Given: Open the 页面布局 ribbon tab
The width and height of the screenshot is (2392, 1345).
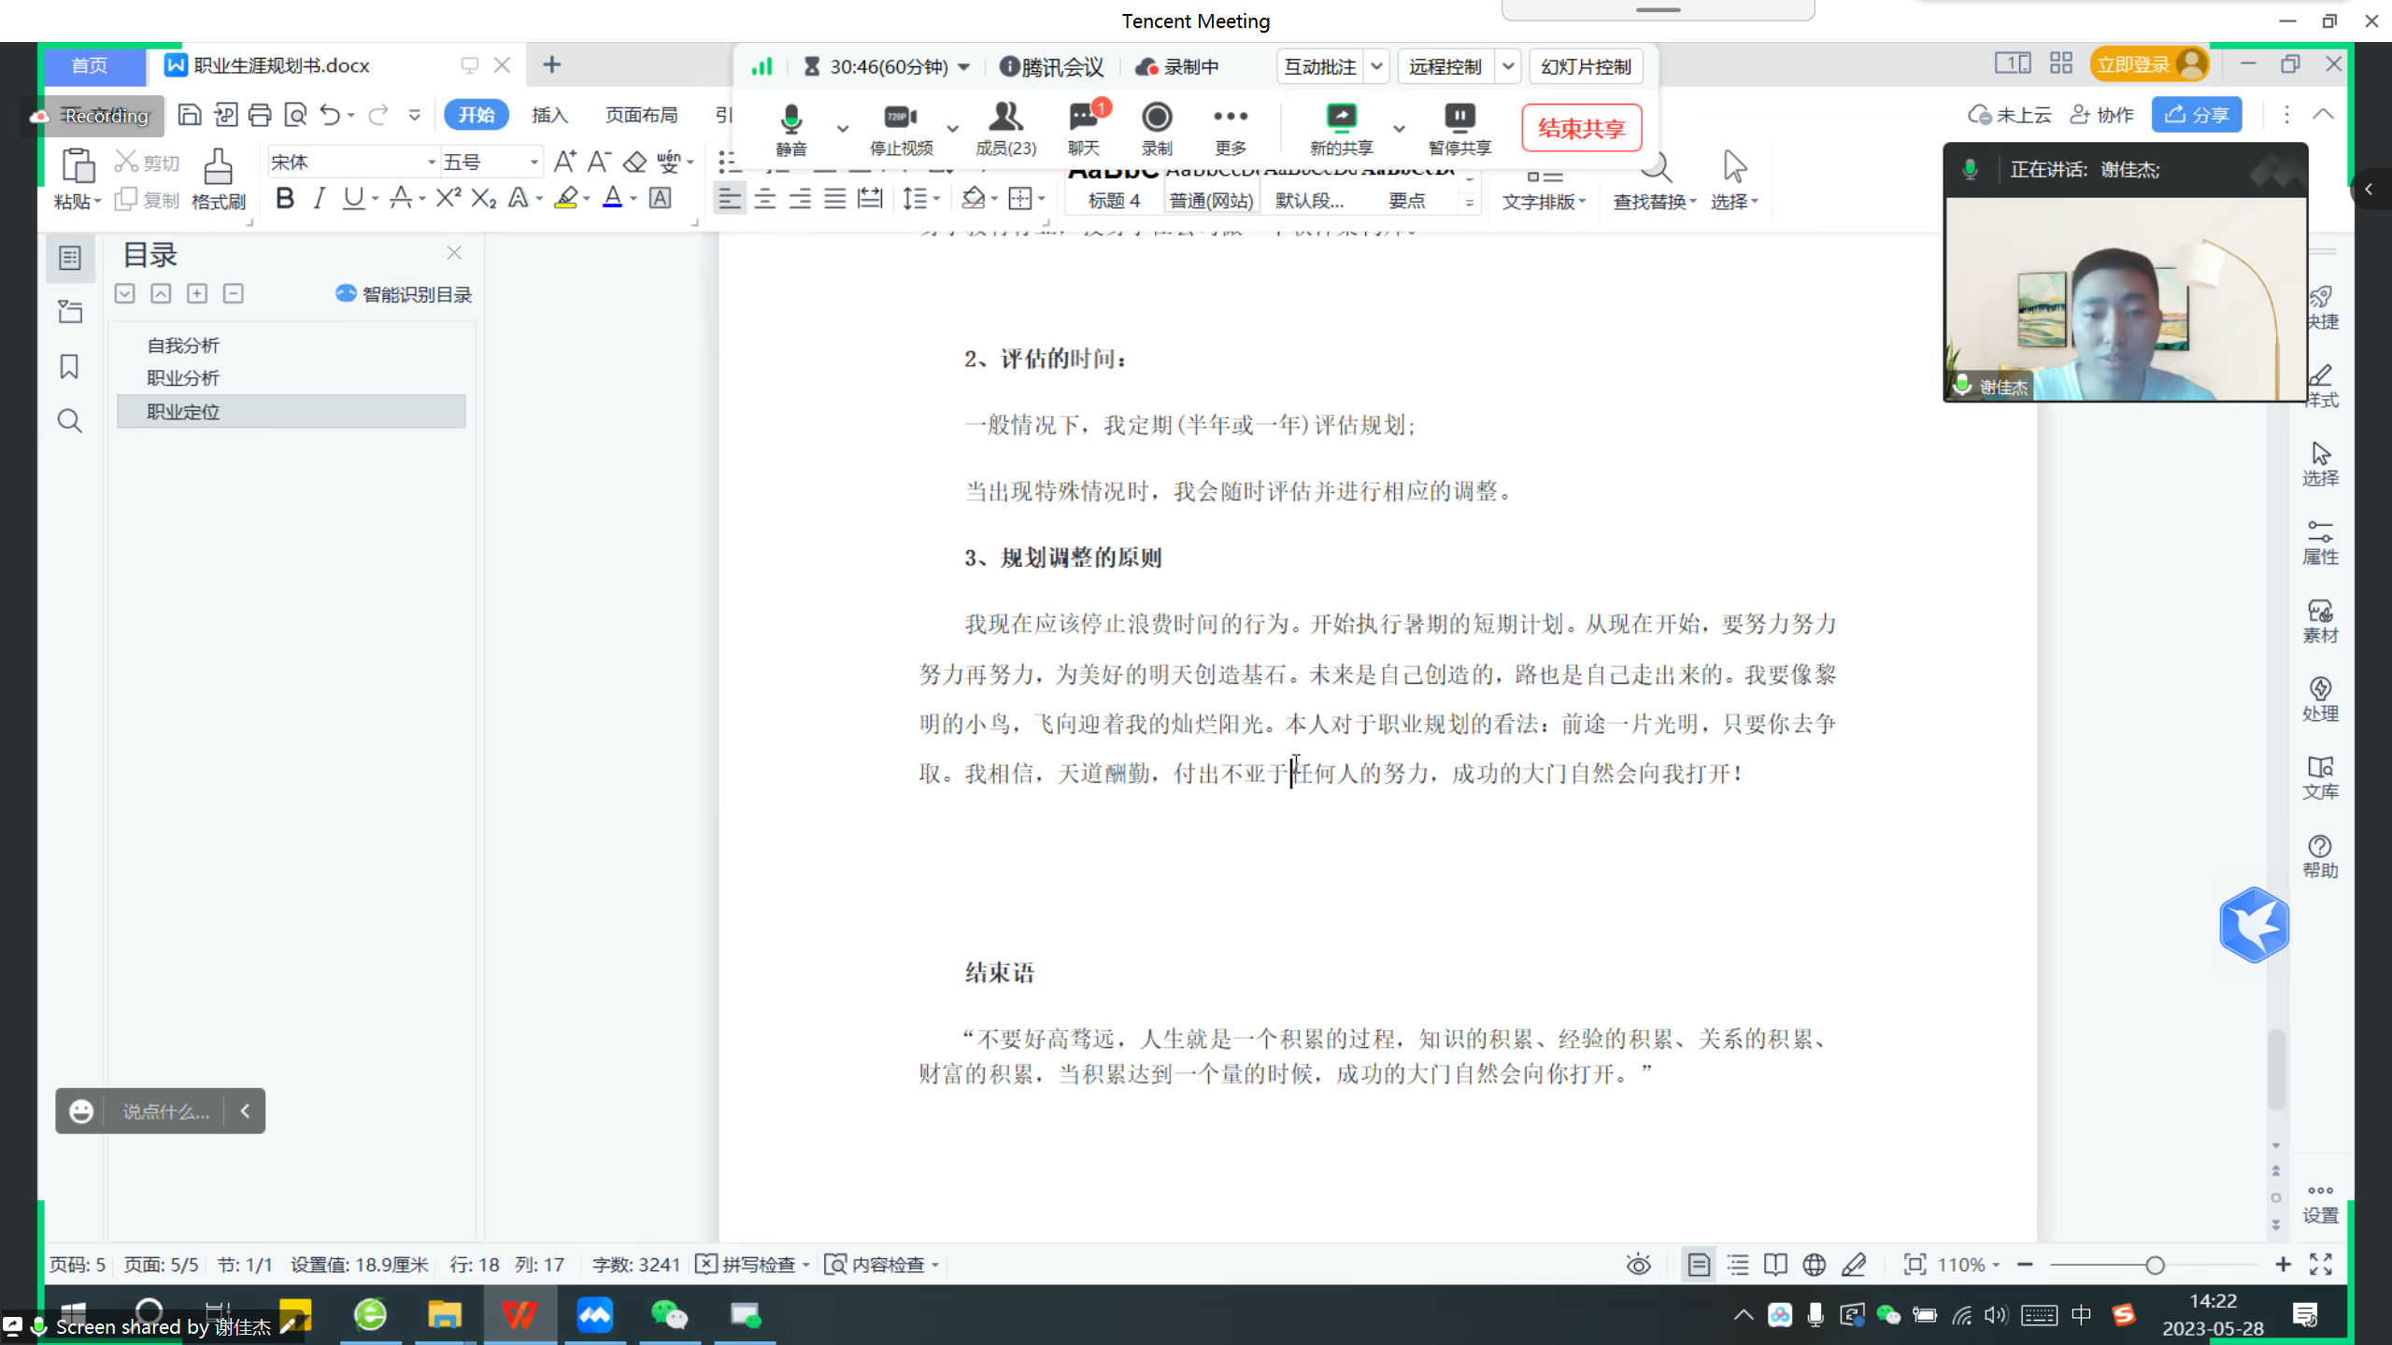Looking at the screenshot, I should pos(641,115).
